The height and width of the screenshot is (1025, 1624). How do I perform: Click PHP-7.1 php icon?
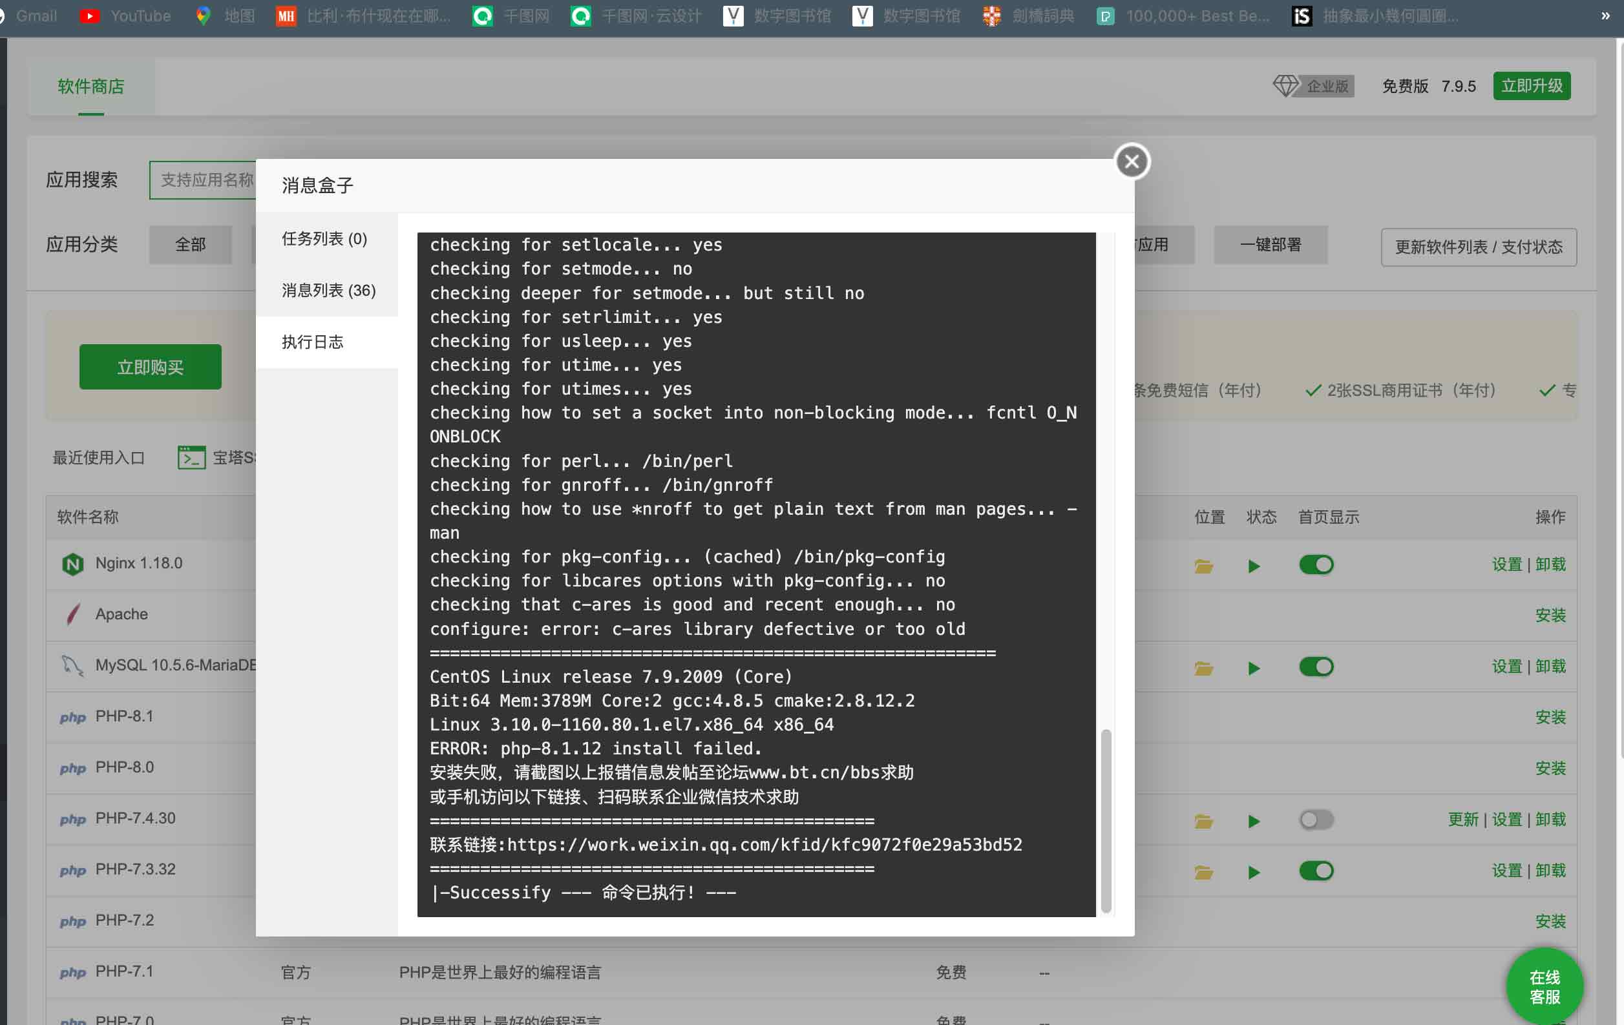click(73, 973)
